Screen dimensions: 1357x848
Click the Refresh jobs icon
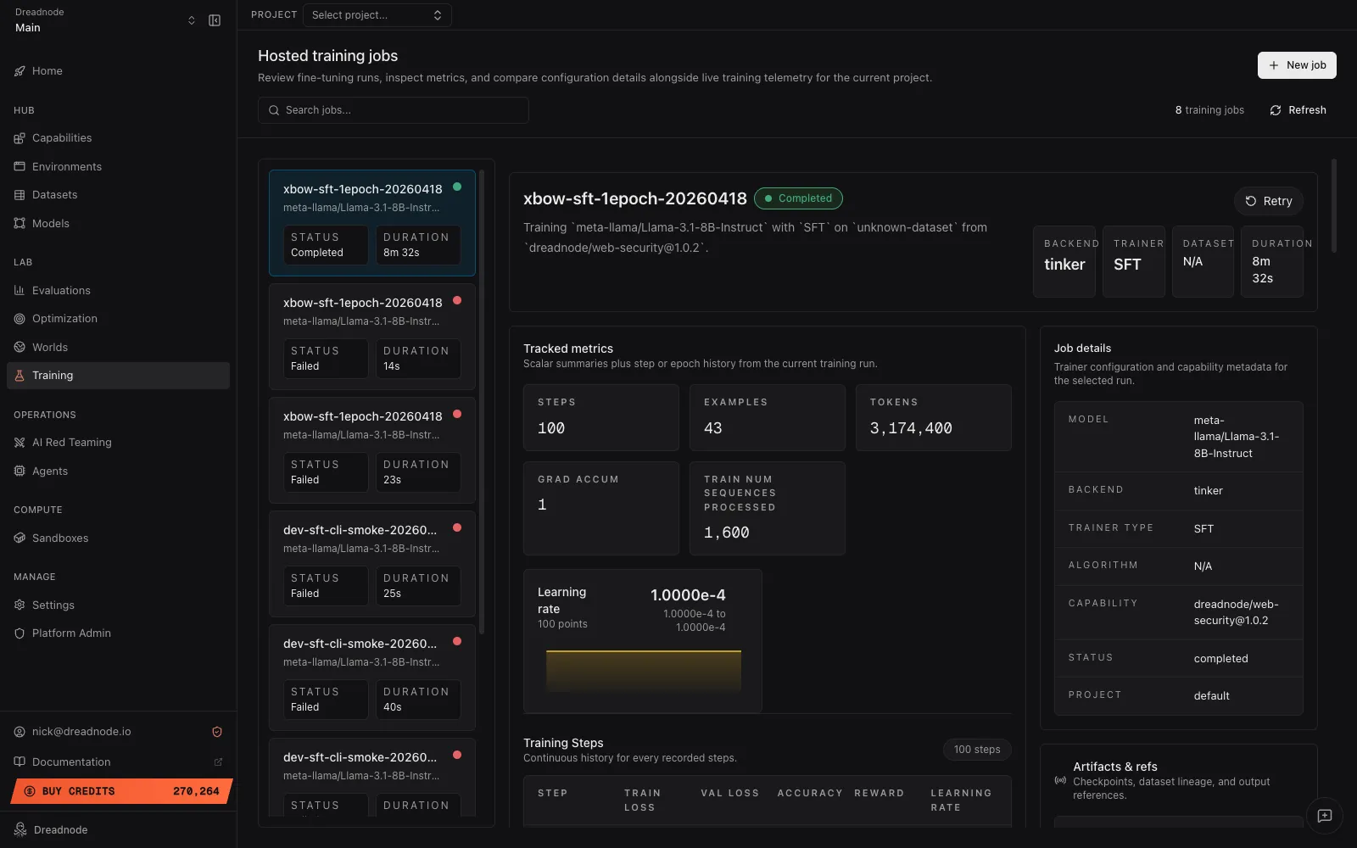1276,109
